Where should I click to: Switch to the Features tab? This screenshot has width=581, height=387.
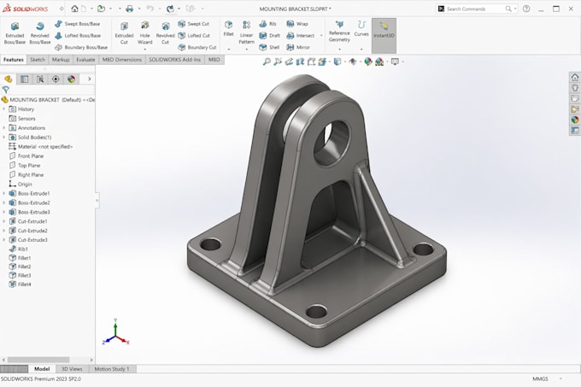click(x=14, y=60)
